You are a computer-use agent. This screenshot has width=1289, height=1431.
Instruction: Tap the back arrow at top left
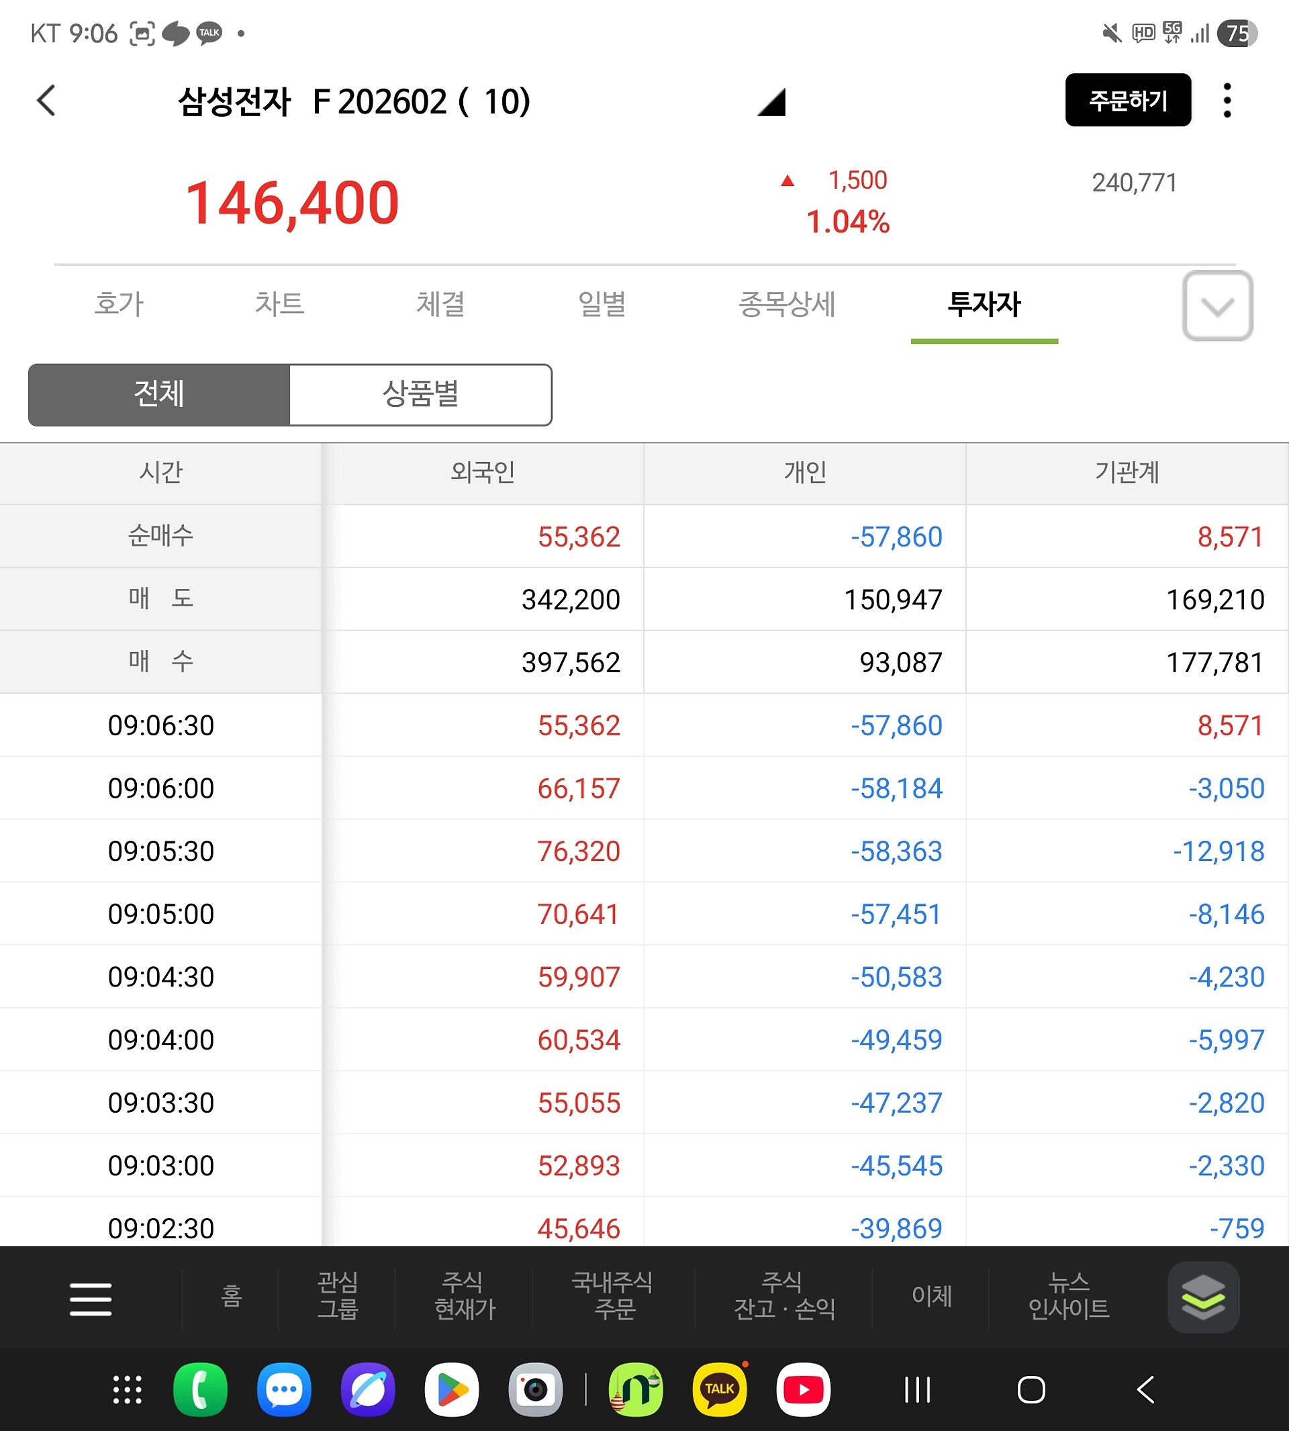[47, 101]
